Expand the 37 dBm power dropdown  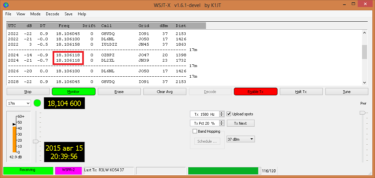pos(240,139)
